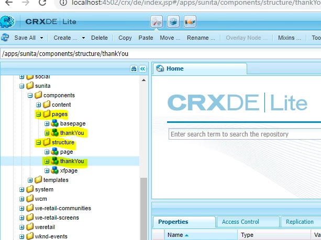
Task: Select thankYou under structure folder
Action: coord(72,161)
